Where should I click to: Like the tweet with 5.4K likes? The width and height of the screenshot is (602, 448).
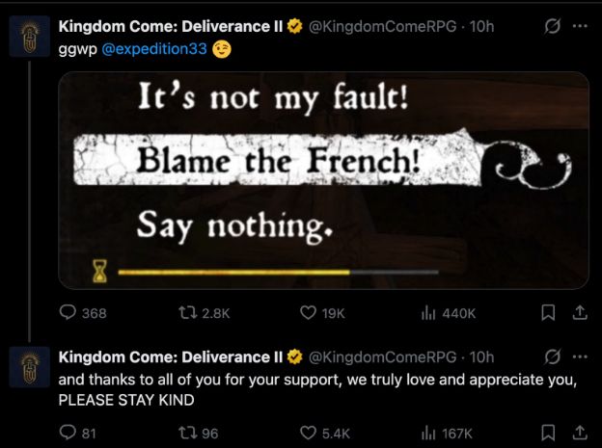[325, 433]
